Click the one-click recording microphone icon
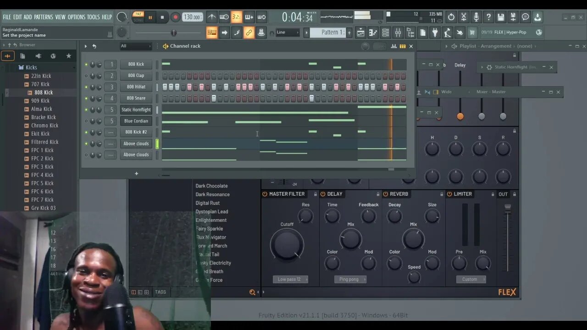 click(x=476, y=17)
